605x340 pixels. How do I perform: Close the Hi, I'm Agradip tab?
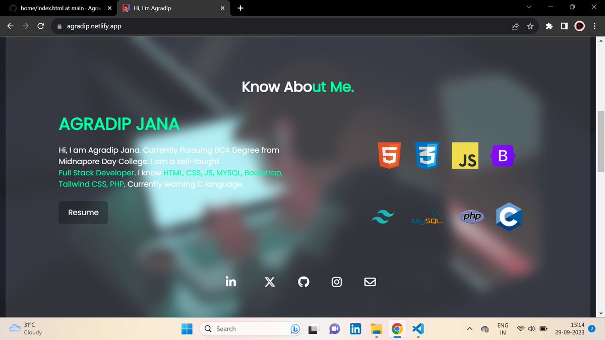(x=222, y=8)
